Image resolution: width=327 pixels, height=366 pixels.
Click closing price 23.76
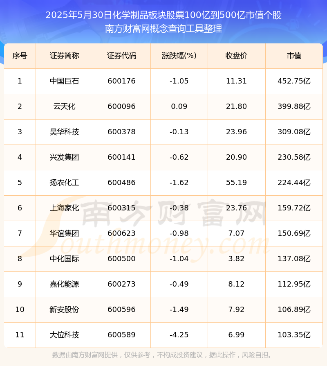coord(236,208)
